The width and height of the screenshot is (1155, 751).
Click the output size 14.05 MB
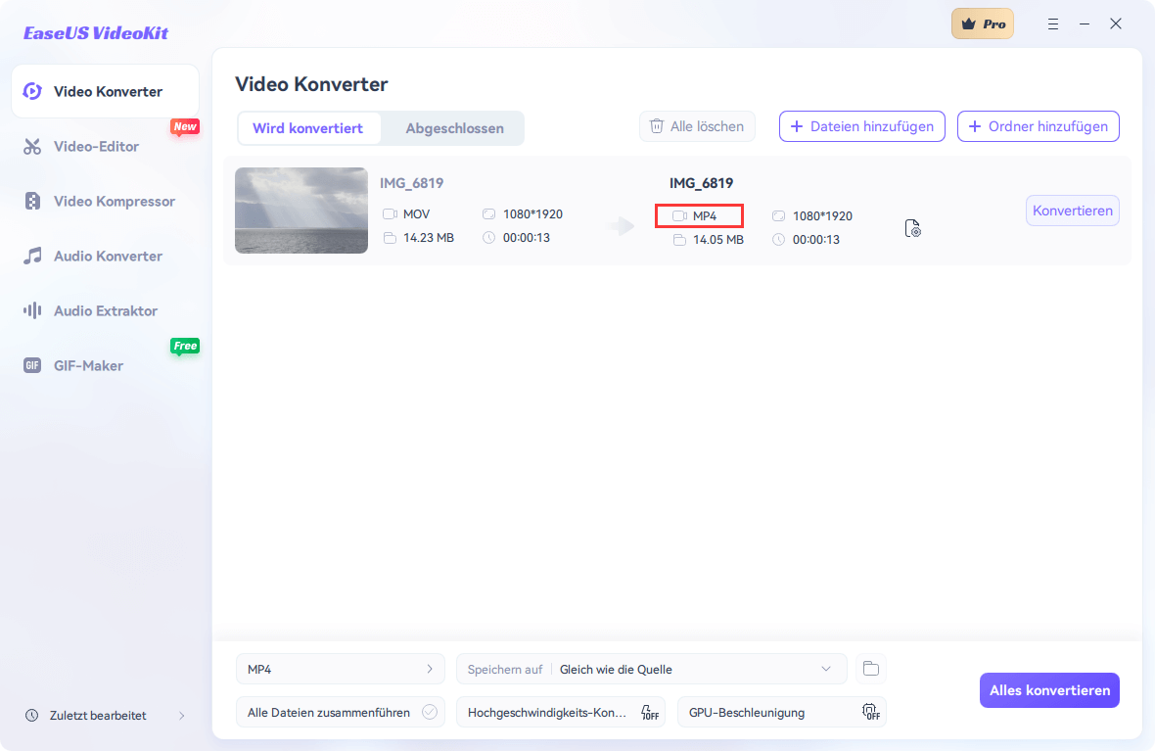pos(718,240)
